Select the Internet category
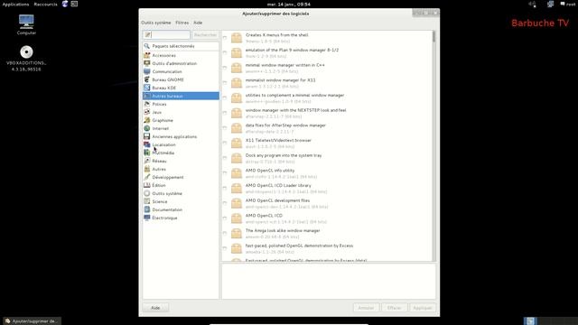578x325 pixels. [x=181, y=128]
